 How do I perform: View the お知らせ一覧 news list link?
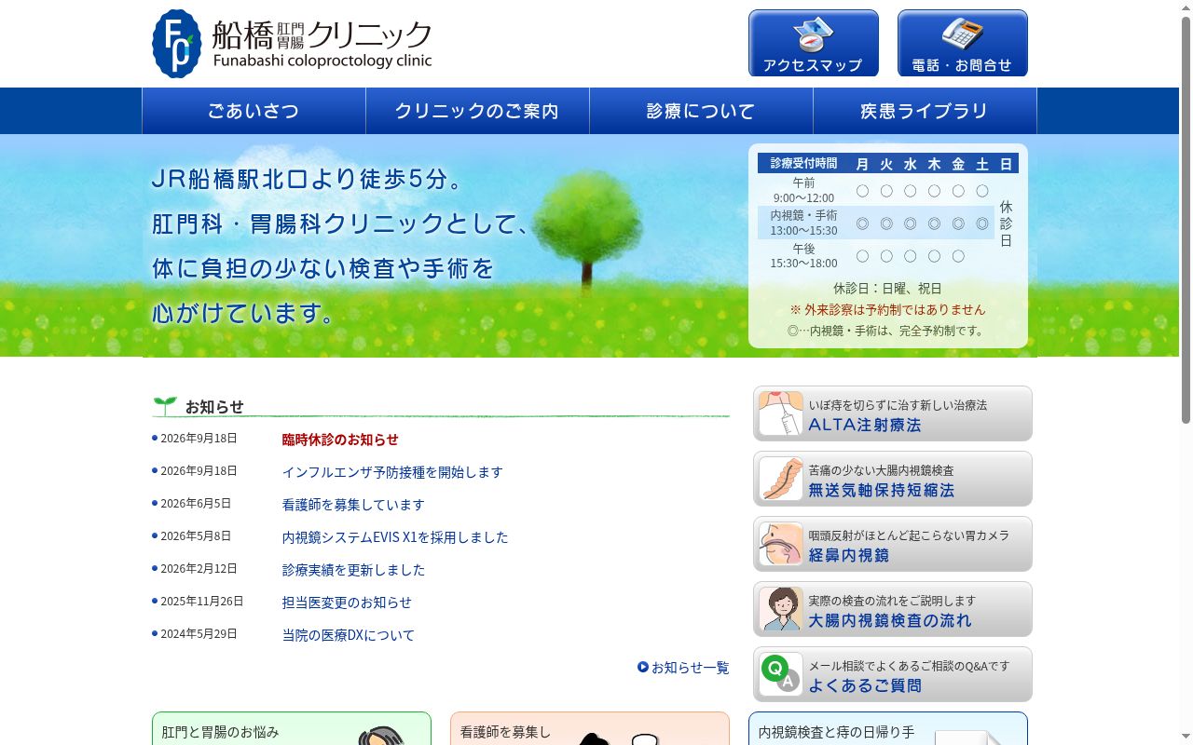tap(690, 667)
